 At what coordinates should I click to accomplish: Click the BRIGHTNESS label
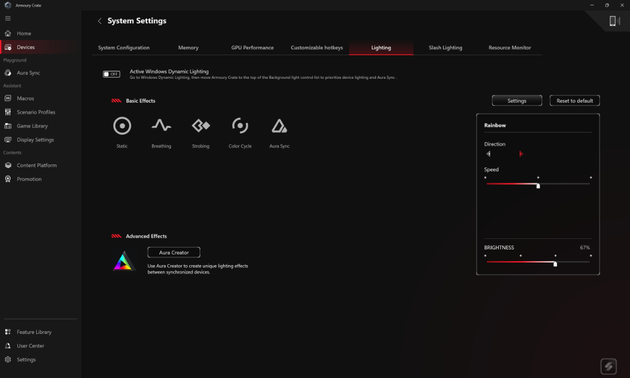tap(499, 248)
